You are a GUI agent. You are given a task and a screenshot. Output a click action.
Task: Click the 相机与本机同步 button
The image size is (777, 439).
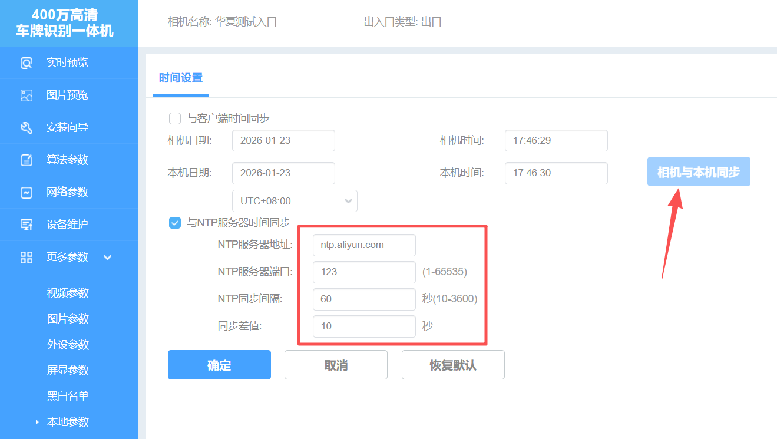(698, 172)
